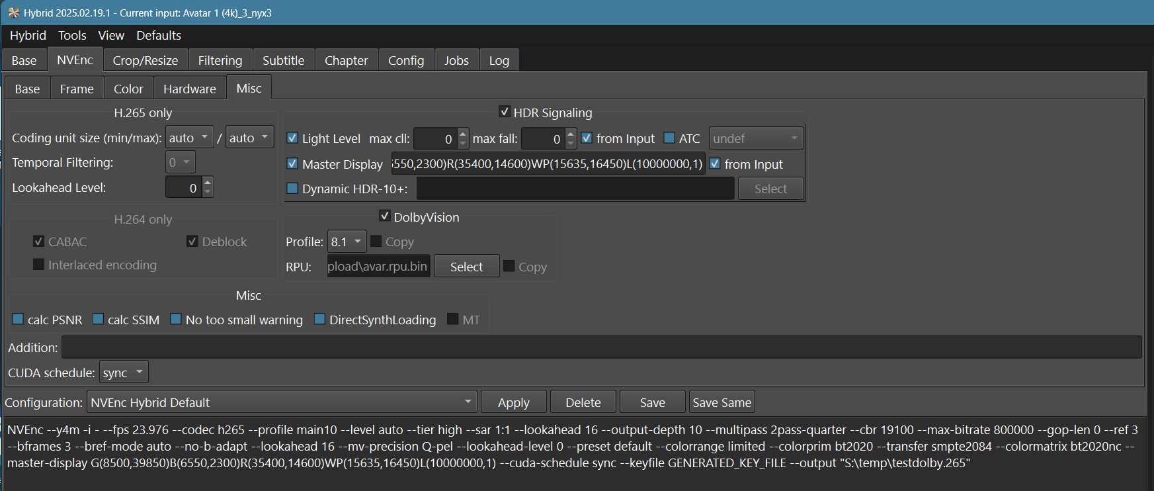The height and width of the screenshot is (491, 1154).
Task: Click the max fall value field
Action: pyautogui.click(x=544, y=138)
